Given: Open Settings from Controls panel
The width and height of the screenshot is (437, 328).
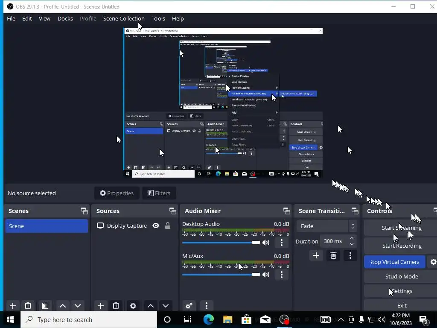Looking at the screenshot, I should coord(402,291).
